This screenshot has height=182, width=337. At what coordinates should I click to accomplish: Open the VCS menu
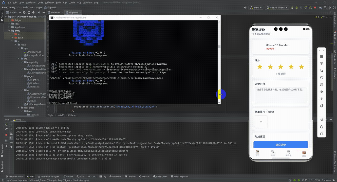pyautogui.click(x=79, y=3)
